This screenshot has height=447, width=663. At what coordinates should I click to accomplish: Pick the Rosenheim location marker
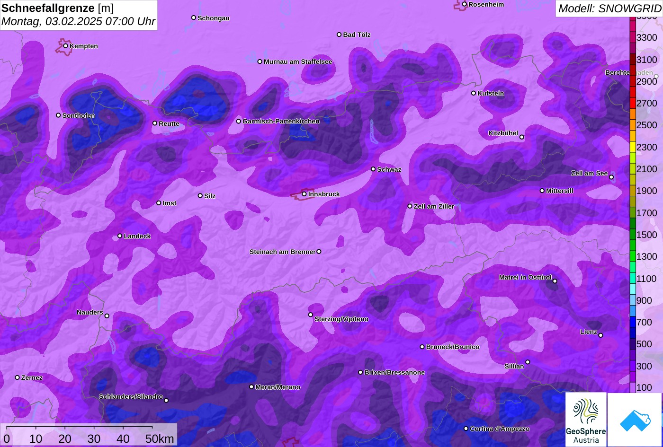click(465, 4)
